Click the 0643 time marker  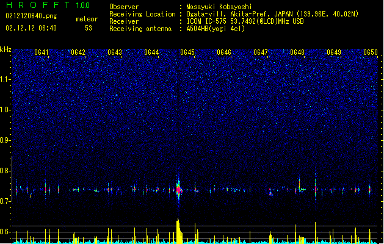(x=115, y=52)
